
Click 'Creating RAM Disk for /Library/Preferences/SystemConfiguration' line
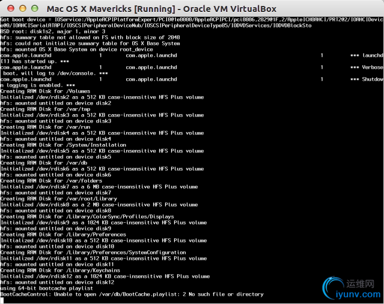[93, 253]
